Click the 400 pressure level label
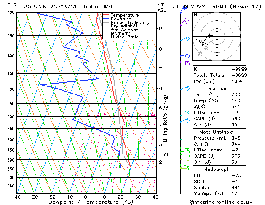The height and width of the screenshot is (205, 265). [x=12, y=56]
